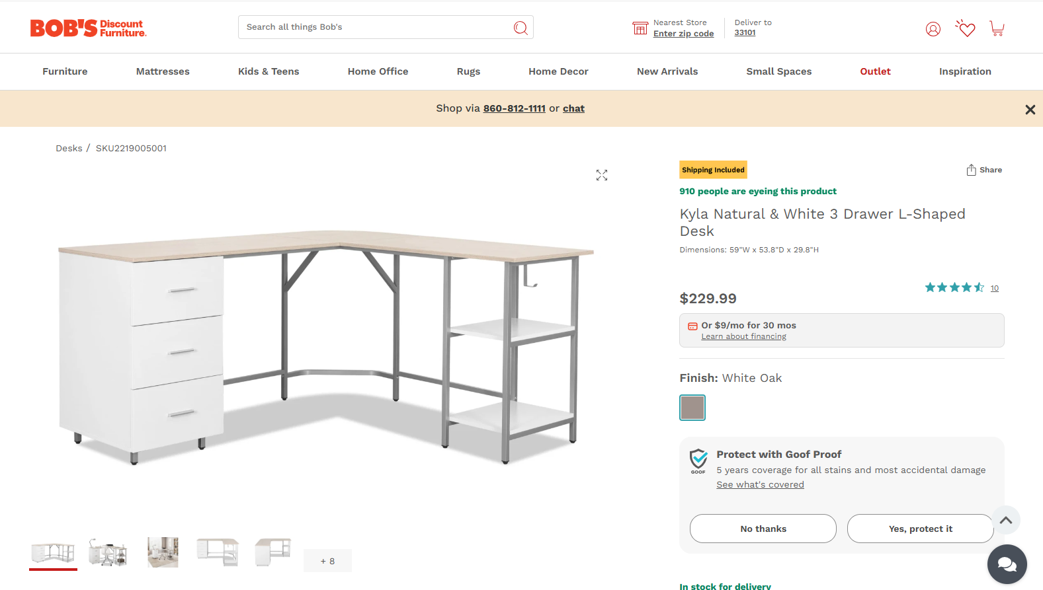Click the nearest store icon
The image size is (1043, 590).
click(640, 28)
